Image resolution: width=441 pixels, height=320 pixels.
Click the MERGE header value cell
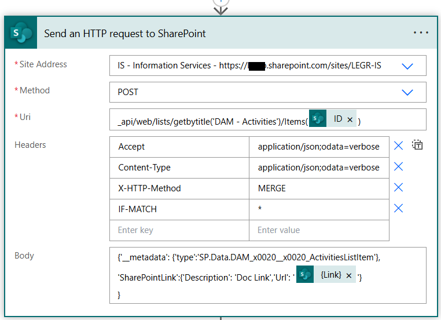tap(319, 188)
